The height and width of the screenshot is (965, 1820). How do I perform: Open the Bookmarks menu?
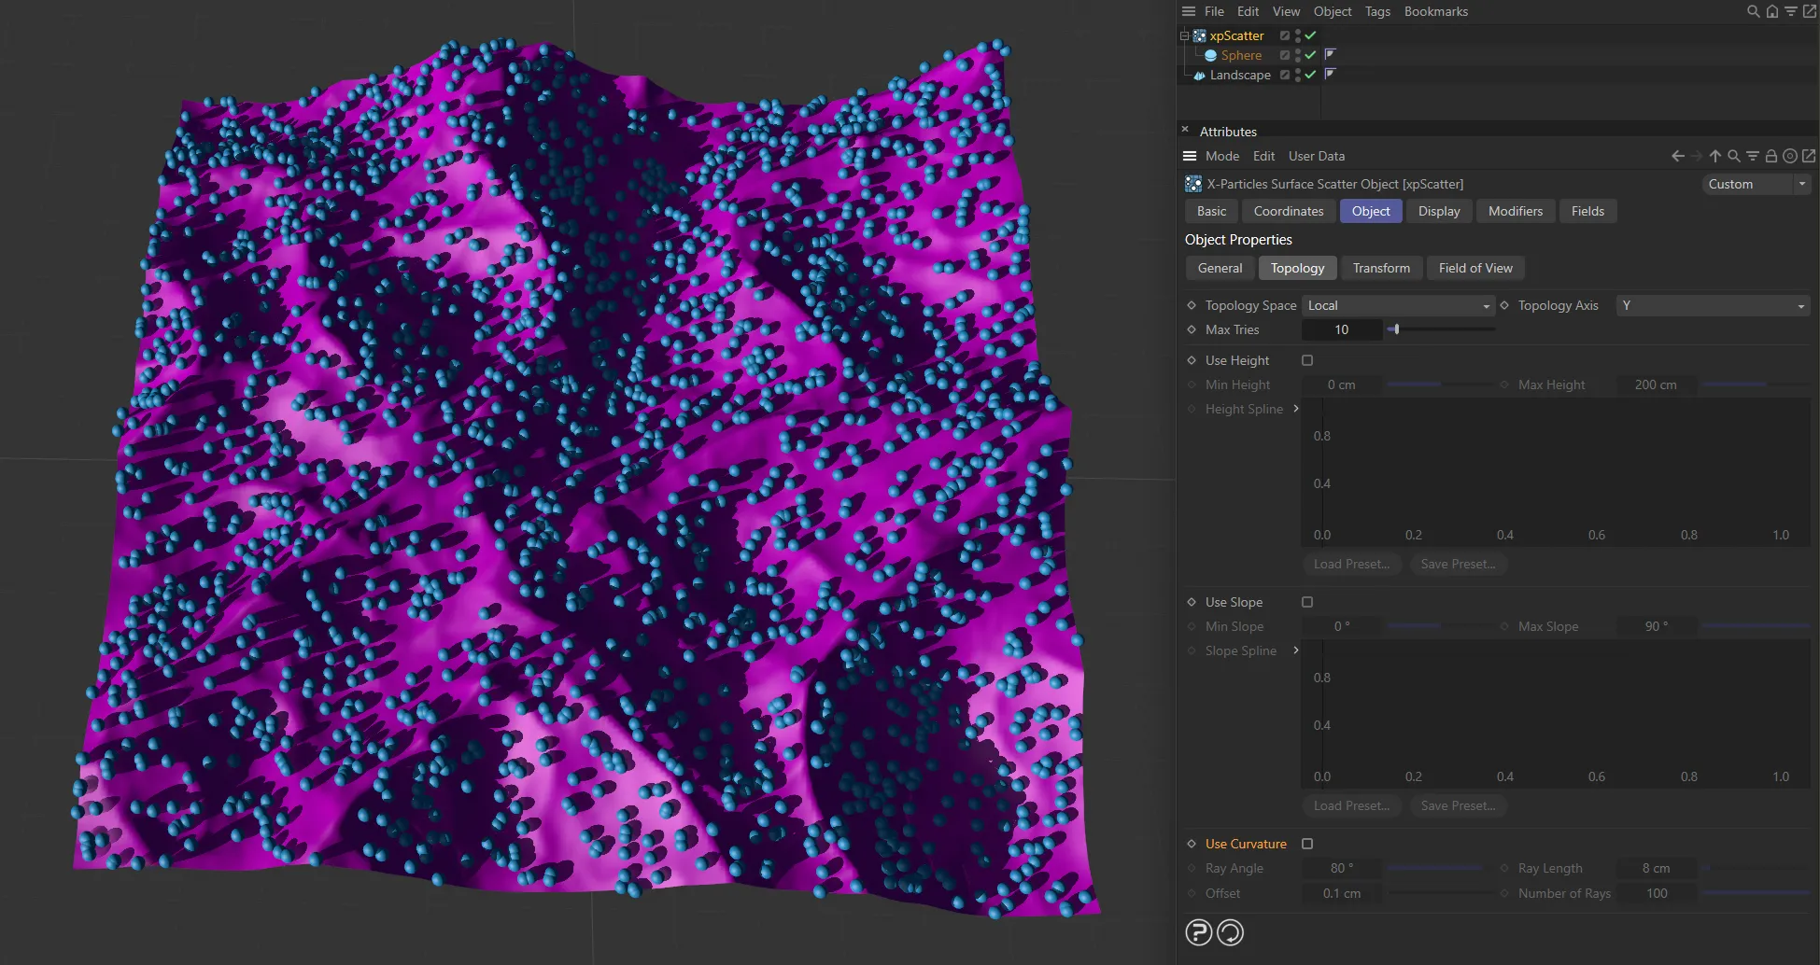pos(1435,11)
